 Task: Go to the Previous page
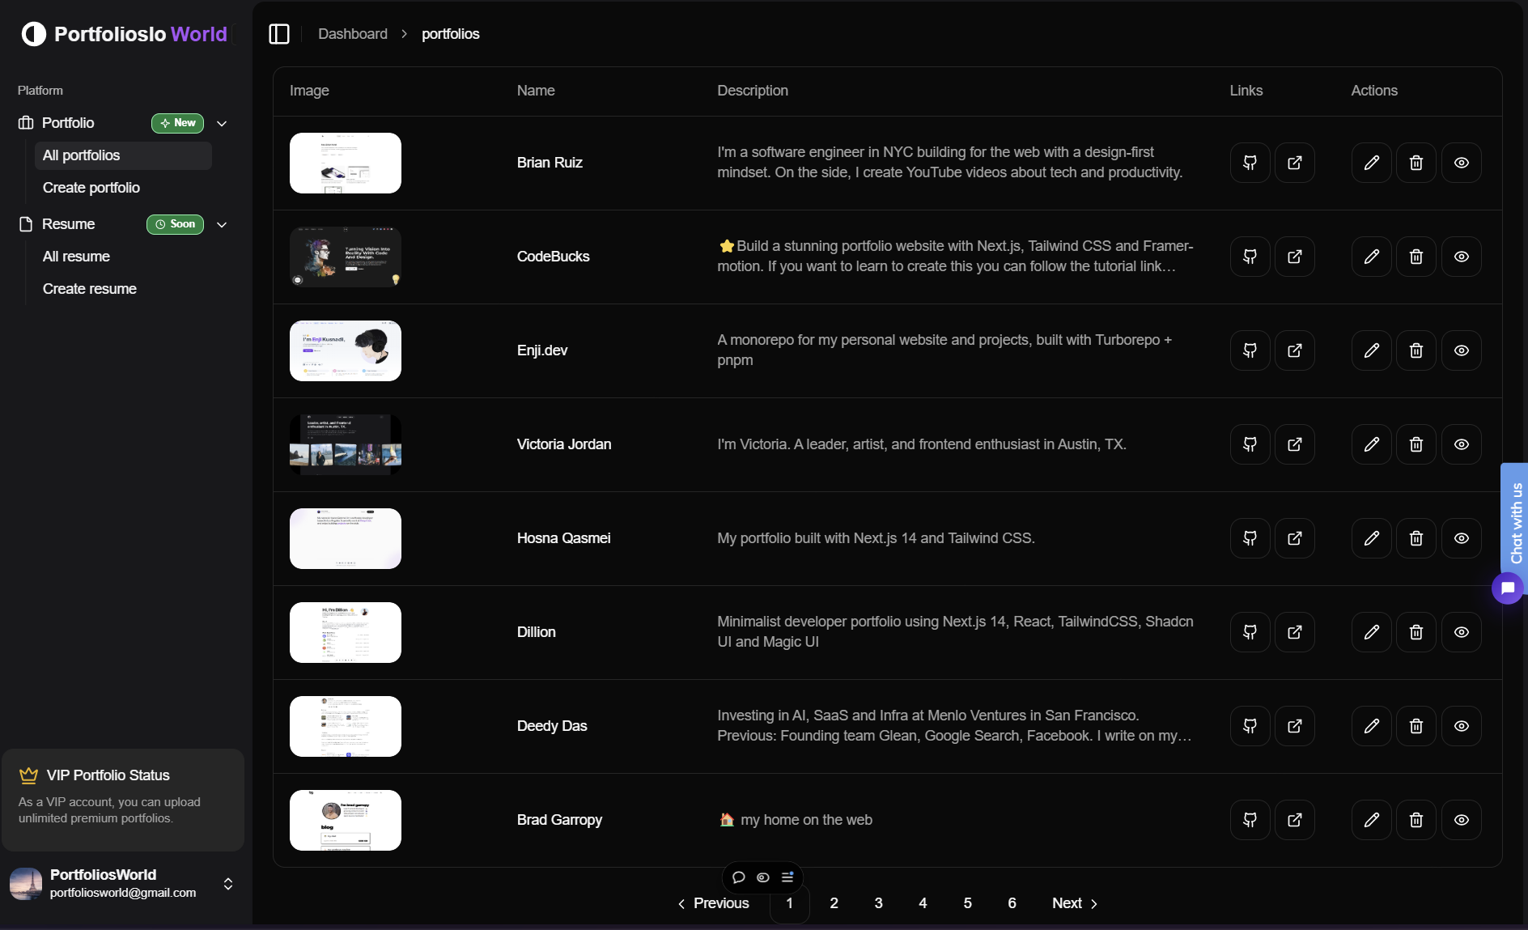pos(713,903)
